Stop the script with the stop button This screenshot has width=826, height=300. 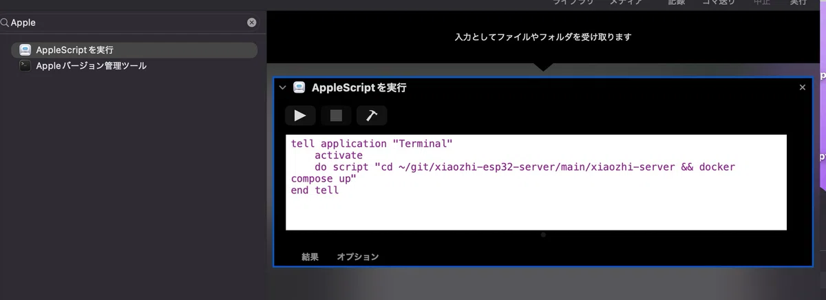pos(336,116)
